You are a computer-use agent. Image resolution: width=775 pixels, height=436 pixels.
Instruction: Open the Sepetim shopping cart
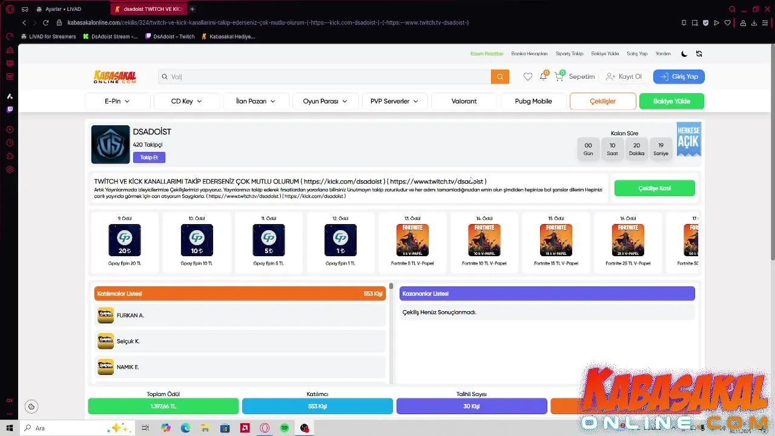click(x=575, y=77)
